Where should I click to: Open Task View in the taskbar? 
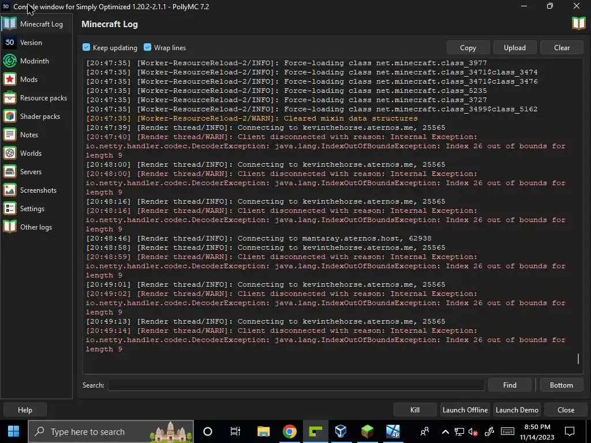pos(235,431)
